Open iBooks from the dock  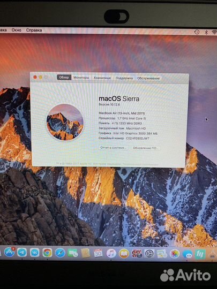tap(124, 254)
